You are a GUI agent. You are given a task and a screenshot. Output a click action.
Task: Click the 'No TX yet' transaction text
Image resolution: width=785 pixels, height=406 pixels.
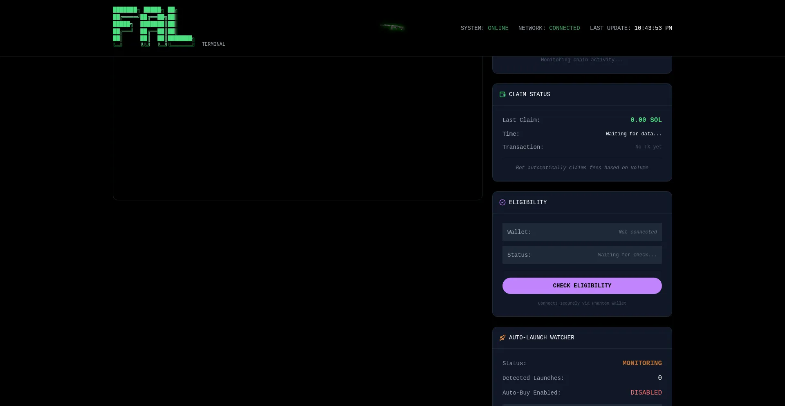(648, 147)
